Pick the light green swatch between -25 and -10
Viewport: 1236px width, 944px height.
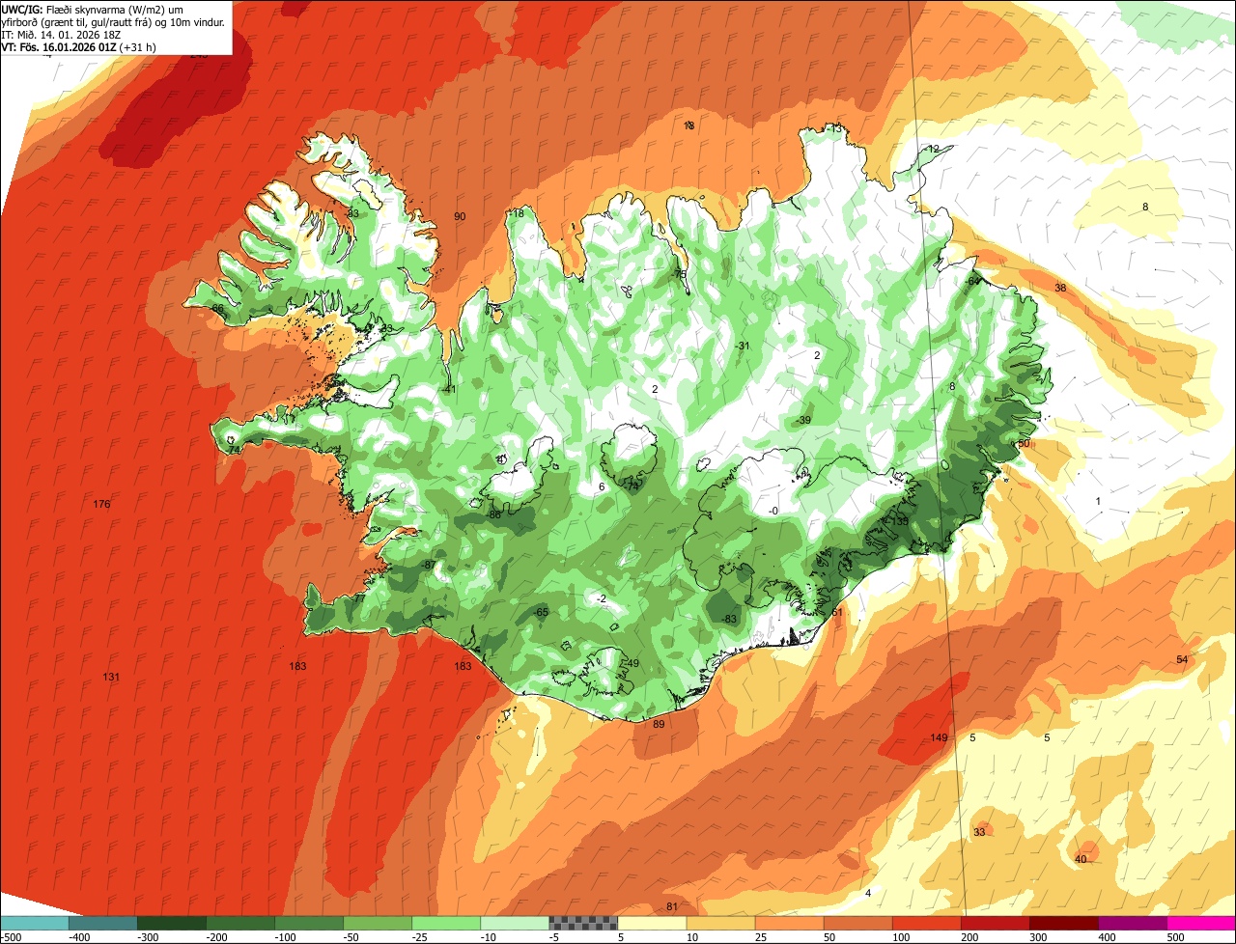click(446, 923)
